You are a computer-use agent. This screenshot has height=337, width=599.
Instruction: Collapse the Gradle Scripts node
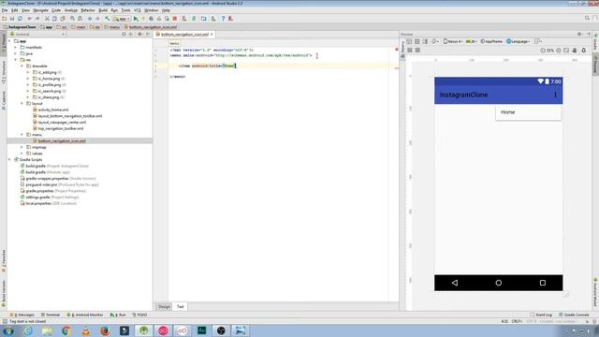pyautogui.click(x=9, y=160)
